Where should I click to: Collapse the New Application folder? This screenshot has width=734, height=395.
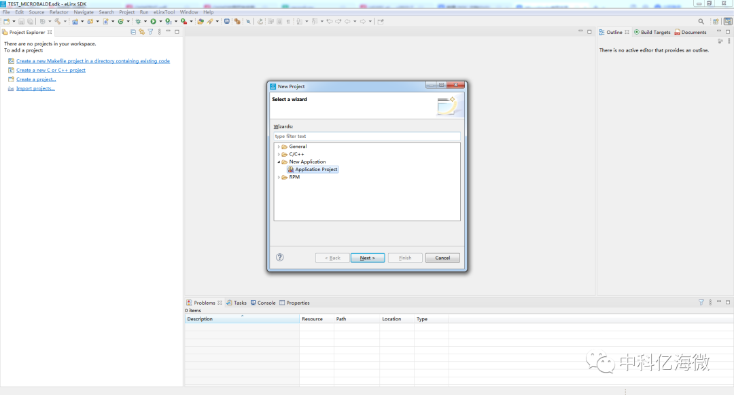279,162
